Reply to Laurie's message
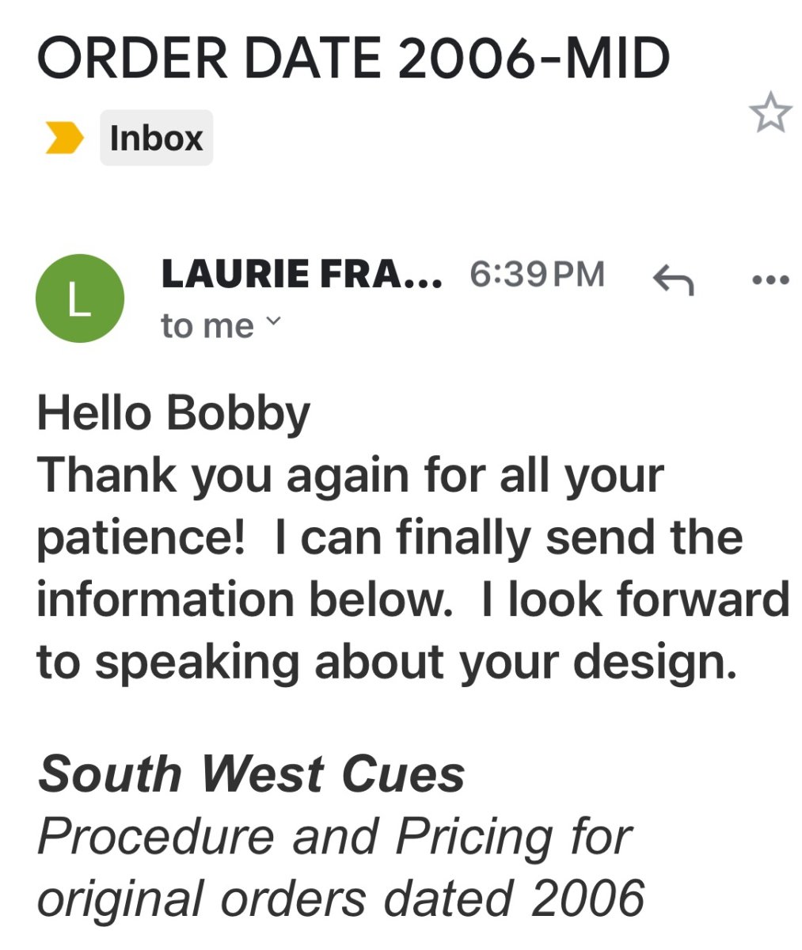The height and width of the screenshot is (950, 802). pyautogui.click(x=673, y=279)
